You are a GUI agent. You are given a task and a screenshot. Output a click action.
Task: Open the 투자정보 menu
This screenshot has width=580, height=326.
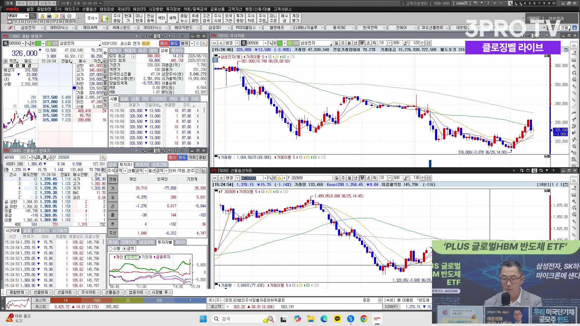pos(173,9)
